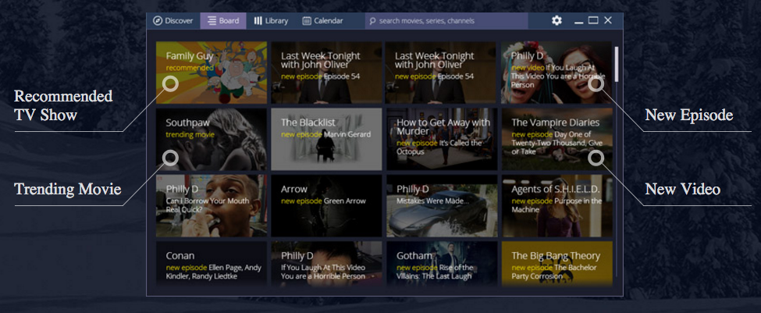
Task: Minimize the application window
Action: (x=578, y=22)
